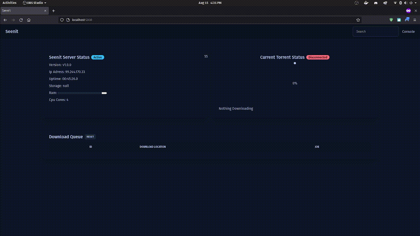Open a new browser tab
The height and width of the screenshot is (236, 420).
pyautogui.click(x=53, y=11)
